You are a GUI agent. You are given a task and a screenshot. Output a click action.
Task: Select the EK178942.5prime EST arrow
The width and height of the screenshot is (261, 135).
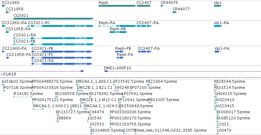pyautogui.click(x=90, y=97)
